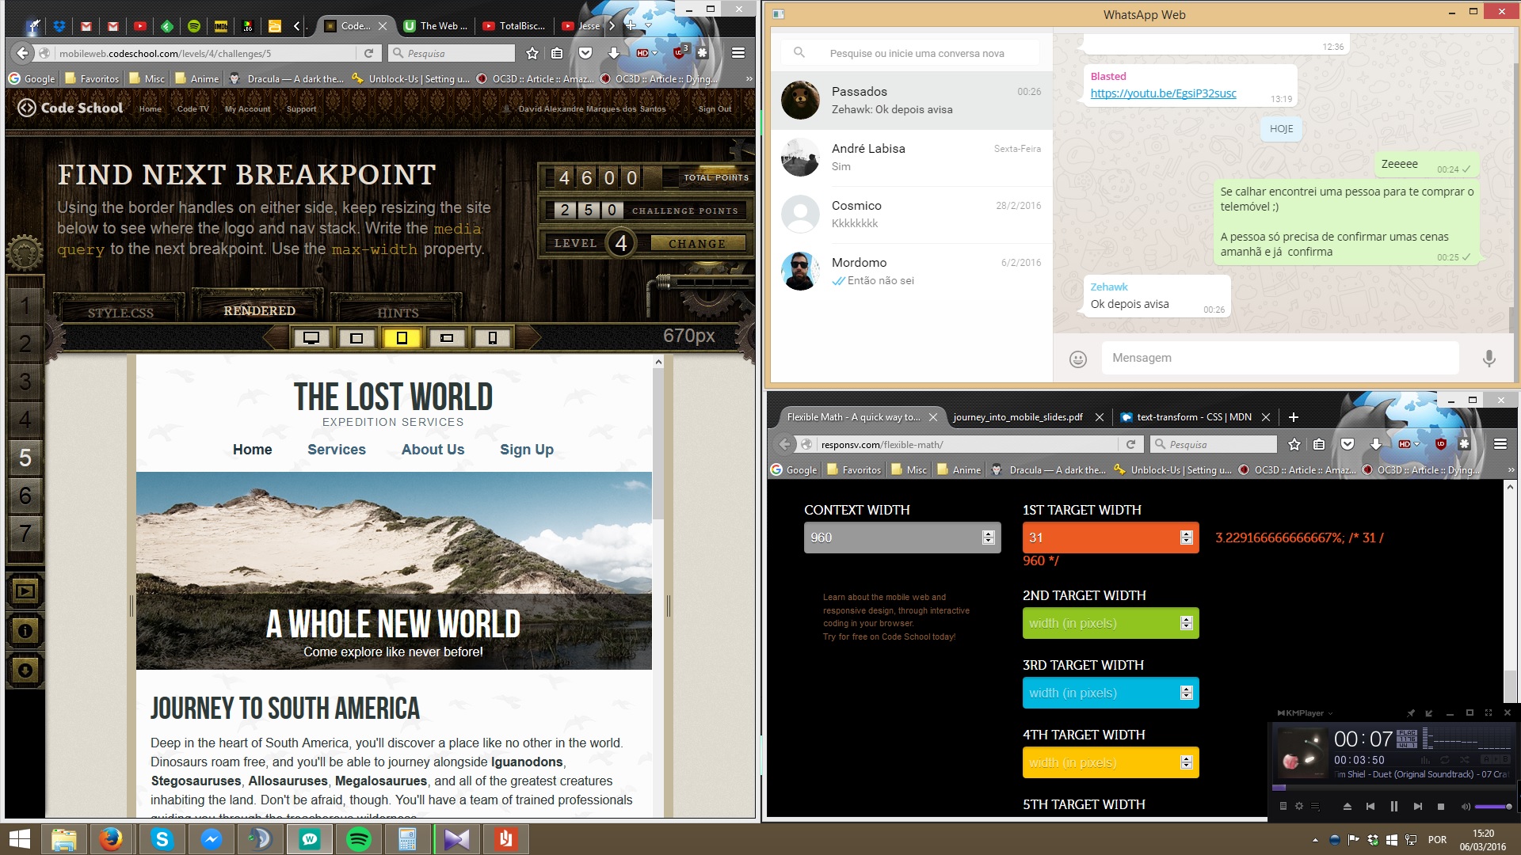Select the highlighted portrait tablet viewport icon
Viewport: 1521px width, 855px height.
click(402, 338)
